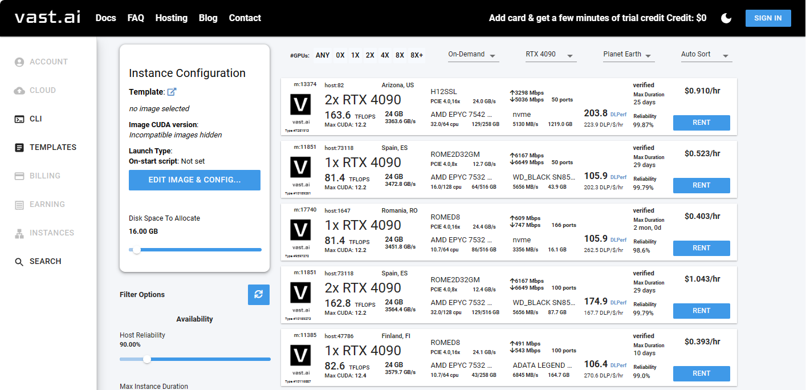This screenshot has width=806, height=390.
Task: Click the Instances hierarchy icon
Action: point(19,233)
